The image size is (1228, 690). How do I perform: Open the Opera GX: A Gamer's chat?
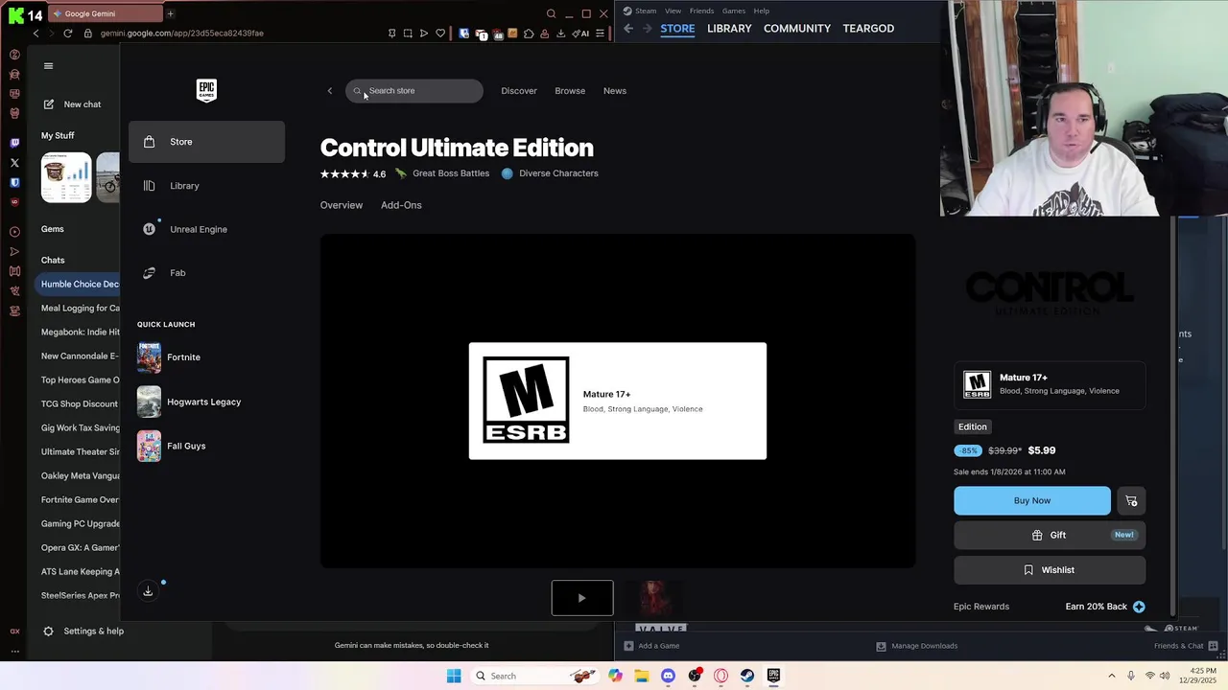80,548
